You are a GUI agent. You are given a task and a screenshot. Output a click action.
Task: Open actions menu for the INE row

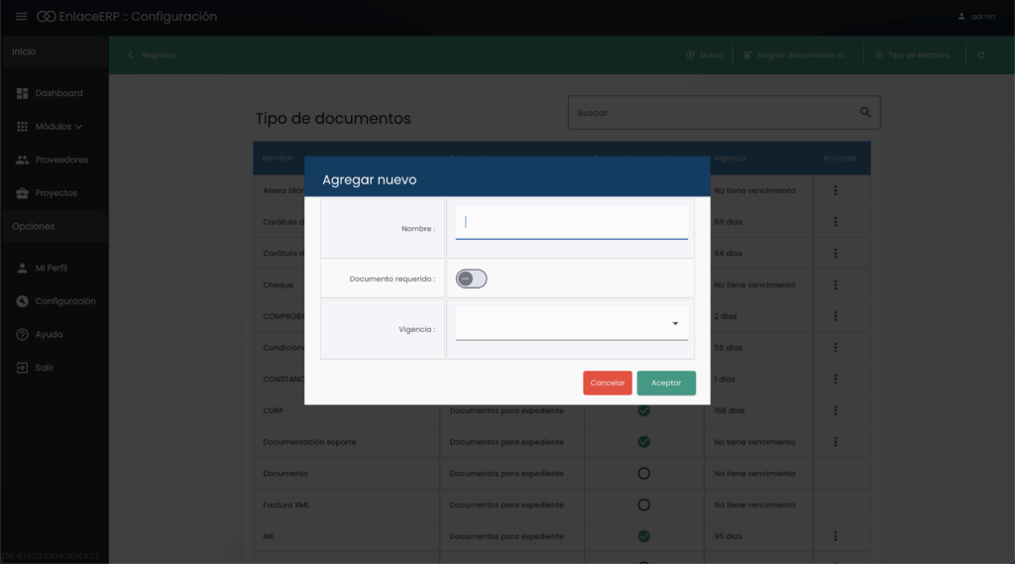pos(835,536)
